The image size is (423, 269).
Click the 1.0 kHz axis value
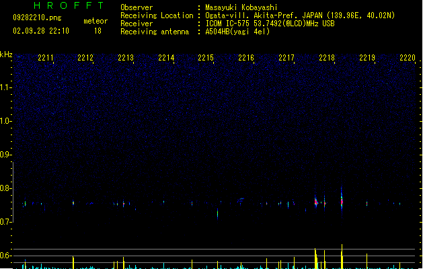(5, 121)
